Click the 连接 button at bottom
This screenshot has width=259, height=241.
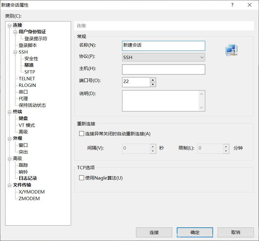pos(154,233)
